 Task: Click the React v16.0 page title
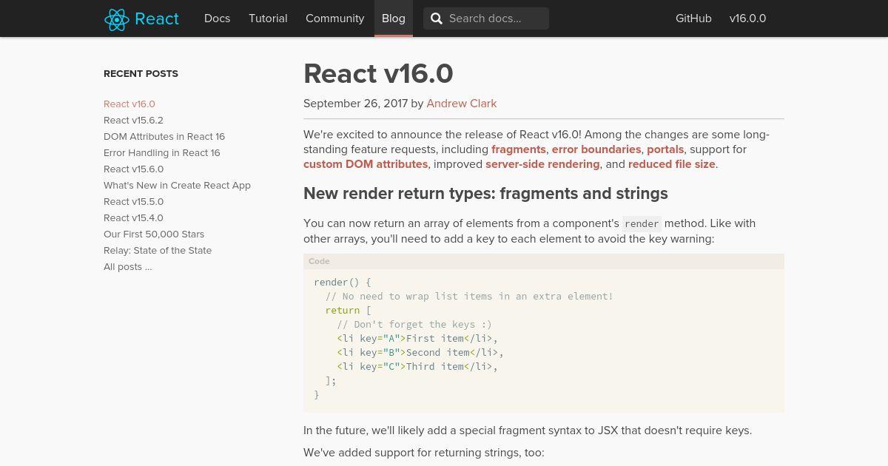tap(378, 74)
